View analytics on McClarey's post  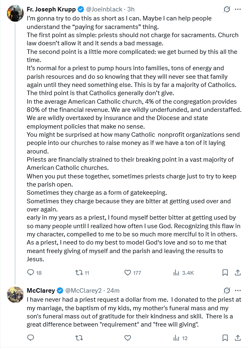click(x=177, y=338)
